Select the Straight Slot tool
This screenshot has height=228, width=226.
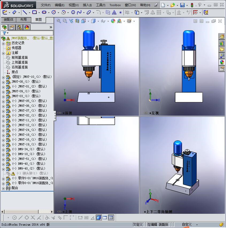[44, 13]
